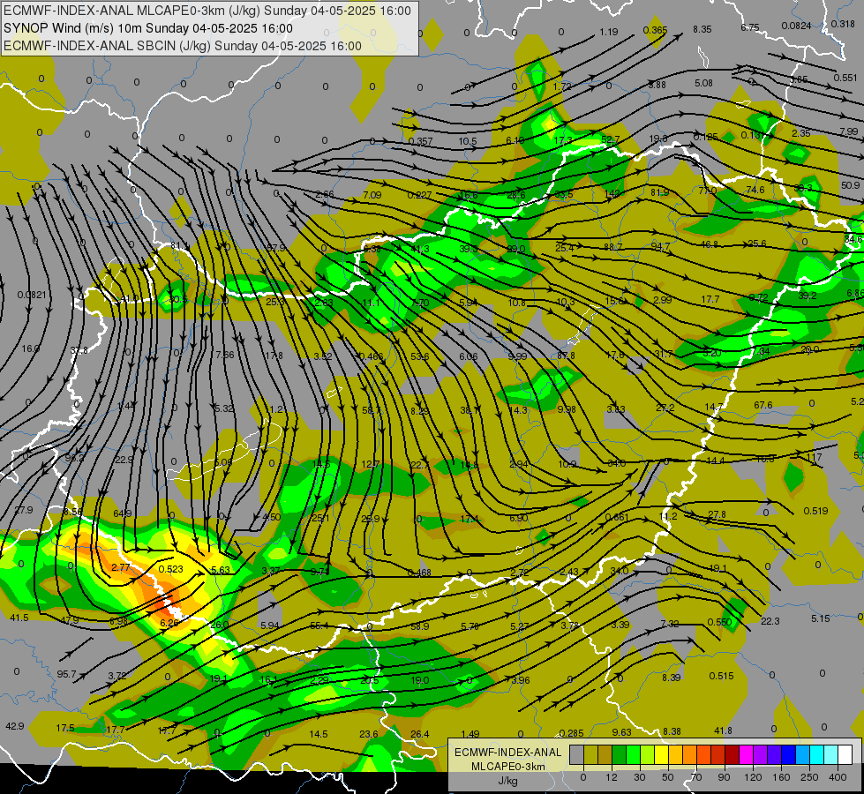The height and width of the screenshot is (794, 864).
Task: Click the map value 22.3
Action: (x=770, y=621)
